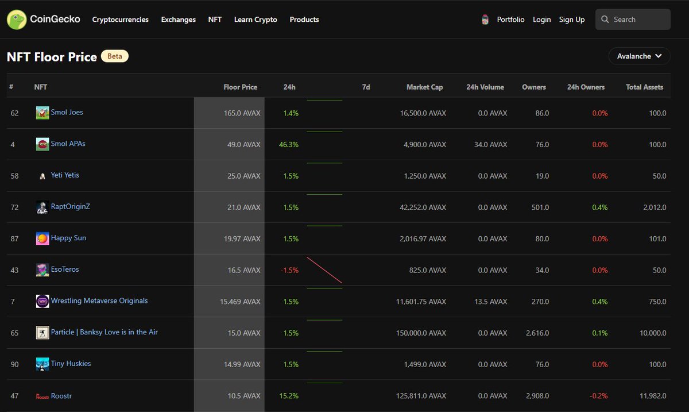Open the Products menu
Screen dimensions: 689x412
click(304, 20)
